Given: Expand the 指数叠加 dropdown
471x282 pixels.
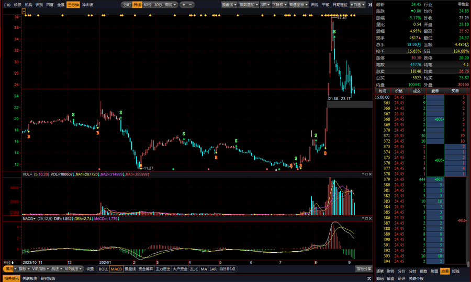Looking at the screenshot, I should tap(248, 4).
